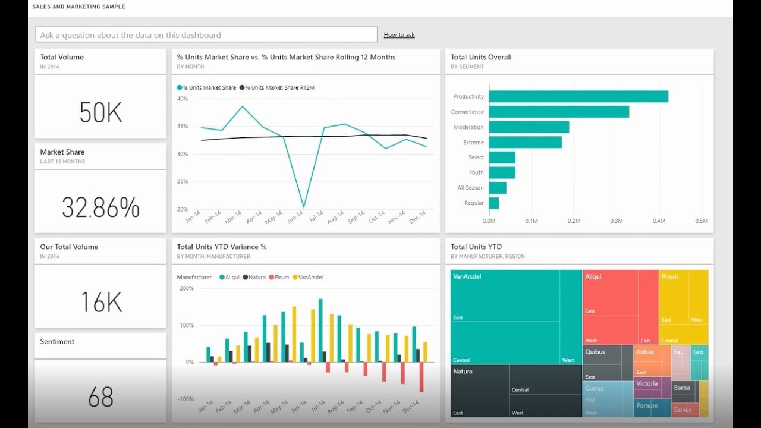
Task: Click the "200%" axis label on variance chart
Action: 186,288
